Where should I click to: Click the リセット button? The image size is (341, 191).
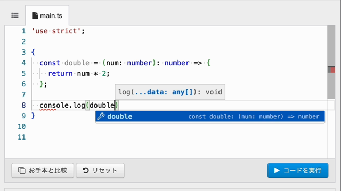click(x=100, y=170)
